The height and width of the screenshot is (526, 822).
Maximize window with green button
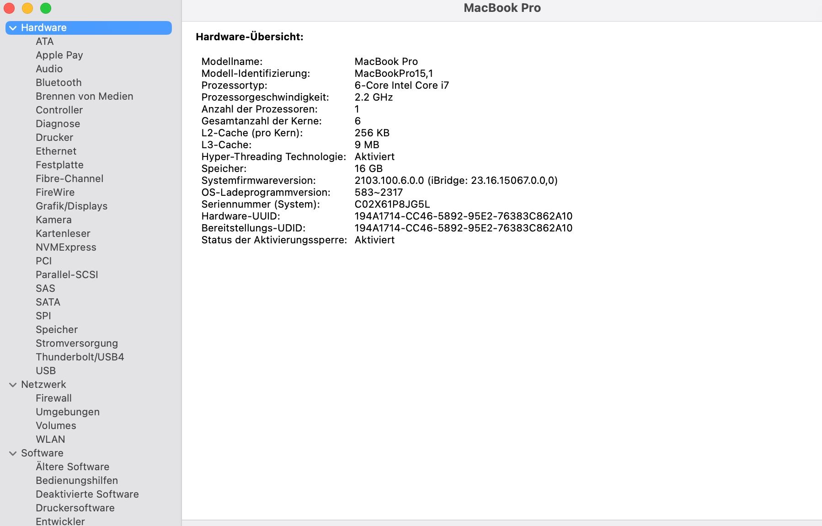46,8
